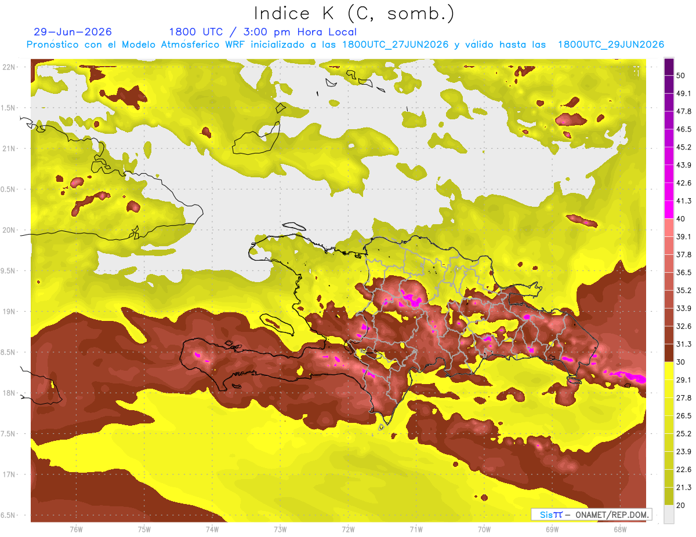The image size is (696, 537).
Task: Click the colorbar value "27.8"
Action: 683,398
